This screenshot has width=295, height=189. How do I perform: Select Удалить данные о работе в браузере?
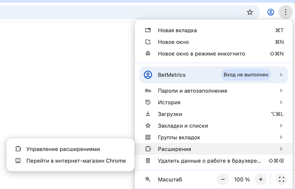coord(214,161)
